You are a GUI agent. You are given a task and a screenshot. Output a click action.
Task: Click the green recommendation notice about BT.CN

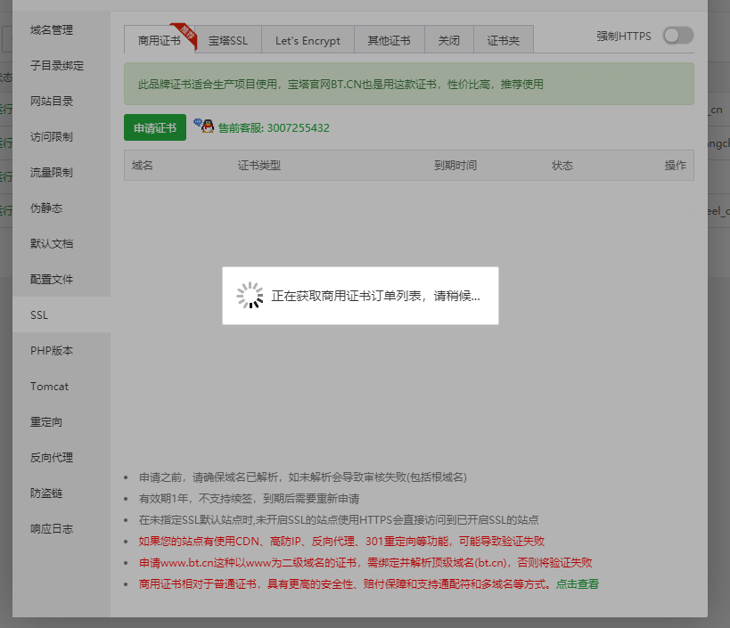(409, 85)
